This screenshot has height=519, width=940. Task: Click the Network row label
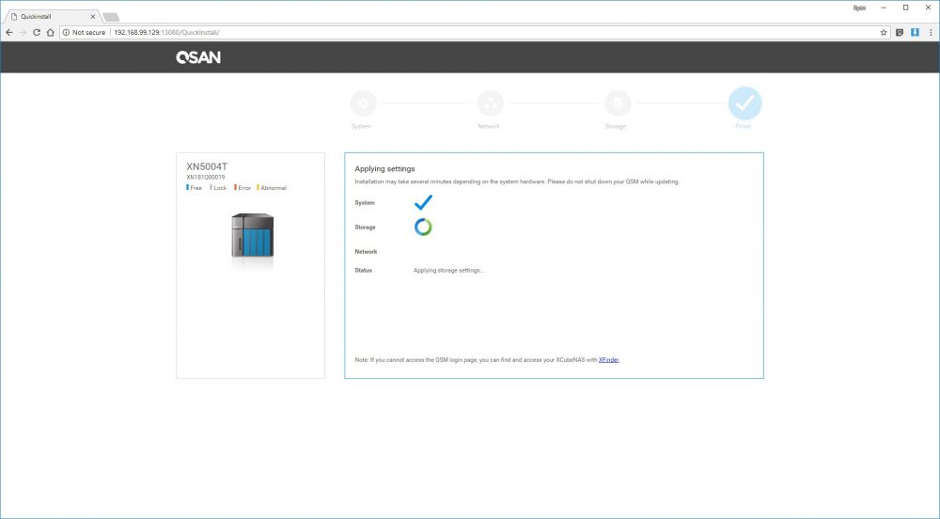366,252
